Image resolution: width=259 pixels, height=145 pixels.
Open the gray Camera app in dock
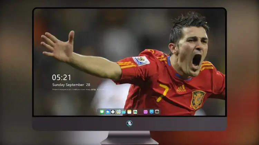click(x=157, y=112)
